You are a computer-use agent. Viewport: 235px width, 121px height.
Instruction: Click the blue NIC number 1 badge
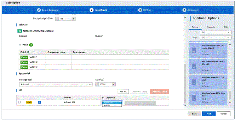[39, 103]
